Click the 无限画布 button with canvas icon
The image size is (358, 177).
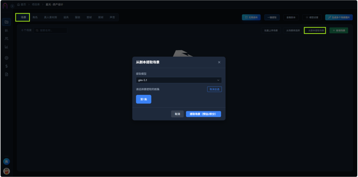coord(251,17)
